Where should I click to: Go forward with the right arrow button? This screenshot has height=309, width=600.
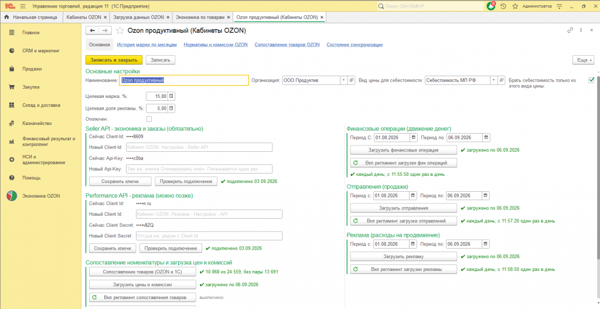click(105, 30)
